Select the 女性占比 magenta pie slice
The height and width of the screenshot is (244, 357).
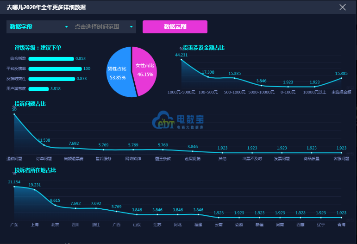(145, 70)
